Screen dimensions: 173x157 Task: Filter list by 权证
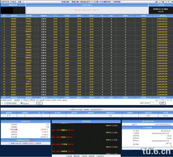point(48,100)
